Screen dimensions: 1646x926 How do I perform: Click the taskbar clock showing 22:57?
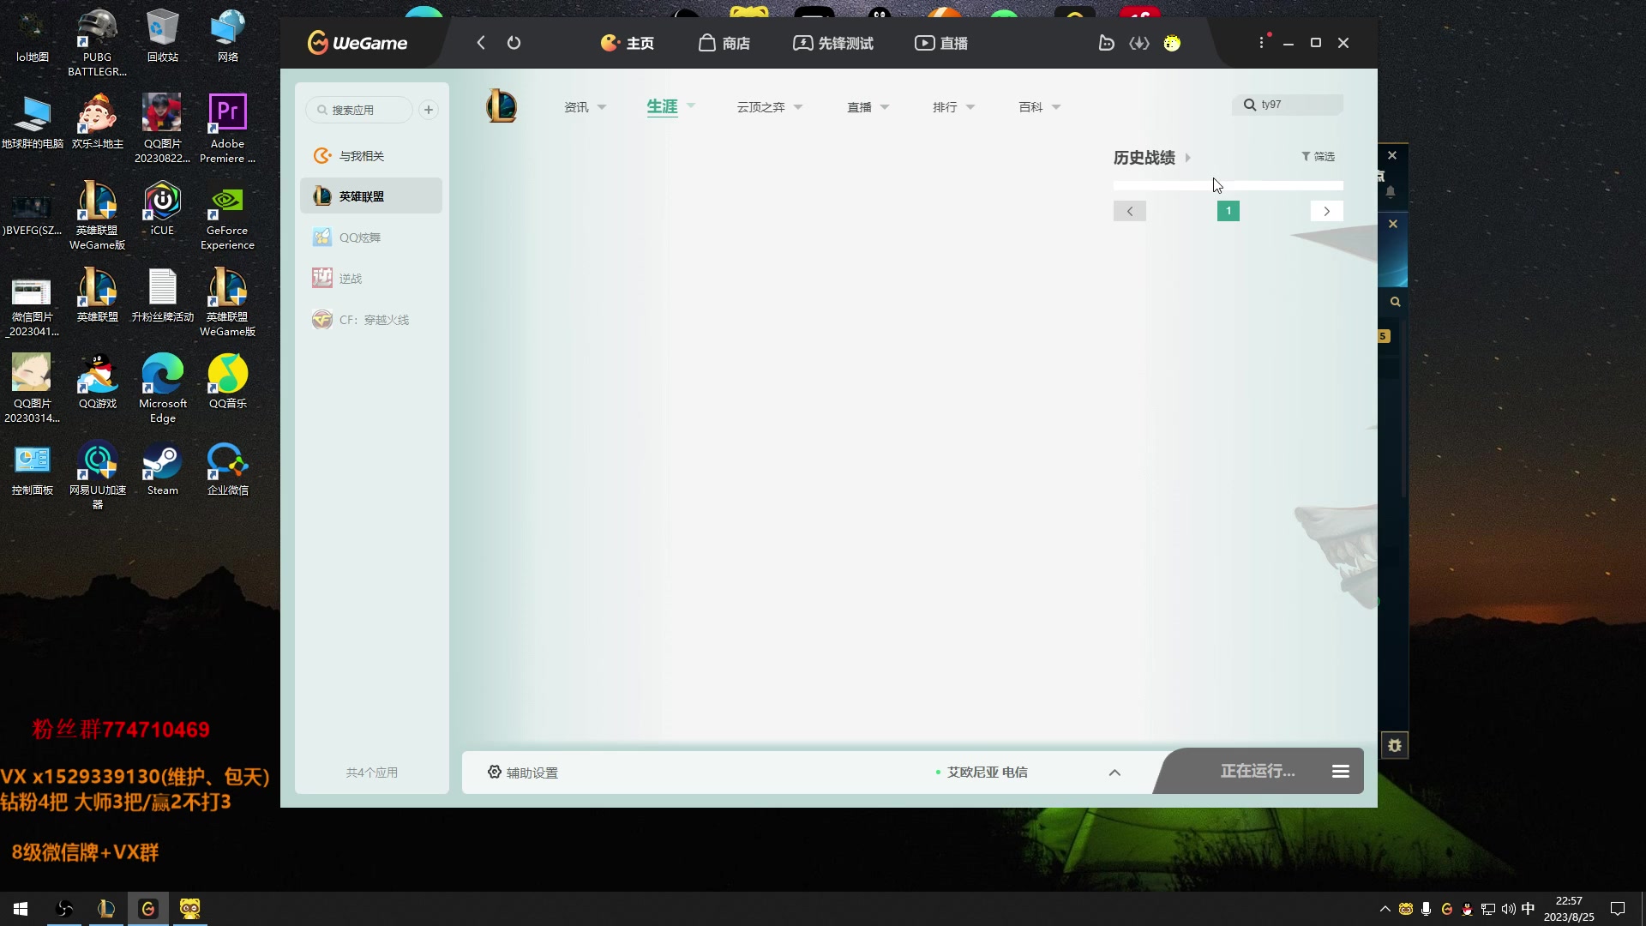pos(1569,909)
